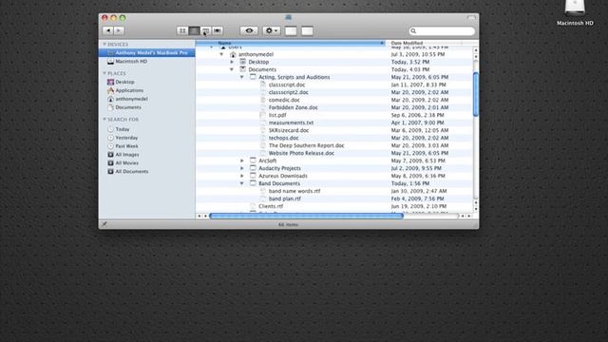Collapse the DEVICES sidebar section
The width and height of the screenshot is (608, 342).
click(x=104, y=45)
